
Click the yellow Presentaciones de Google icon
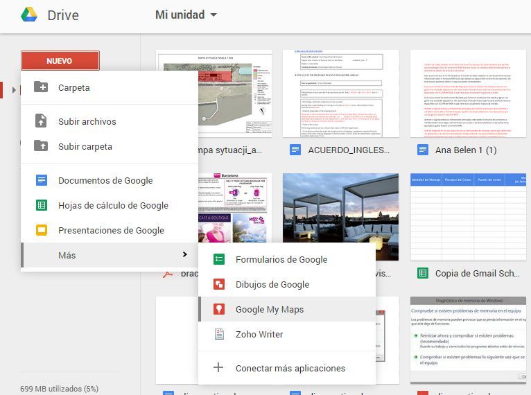coord(42,230)
